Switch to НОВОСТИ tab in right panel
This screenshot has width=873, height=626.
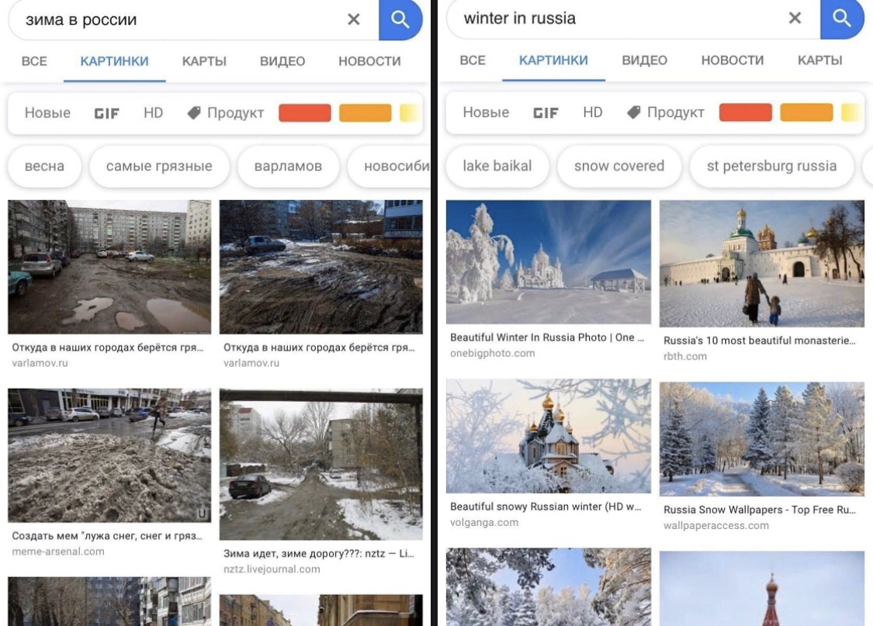tap(733, 61)
